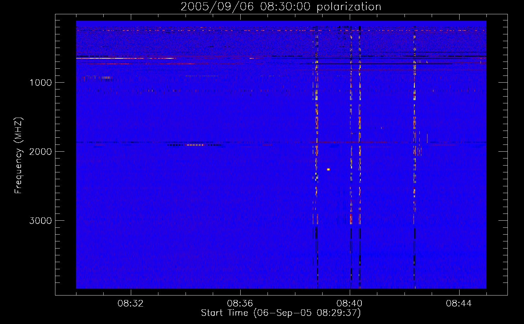Click the 08:40 time tick label
Screen dimensions: 524x324
click(349, 304)
